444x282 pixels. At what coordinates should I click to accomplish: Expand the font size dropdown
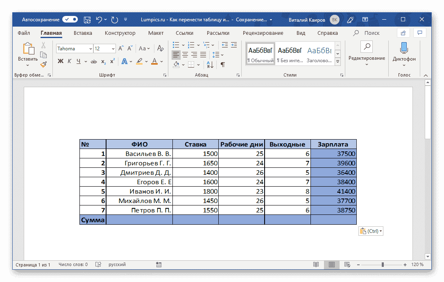[x=113, y=48]
